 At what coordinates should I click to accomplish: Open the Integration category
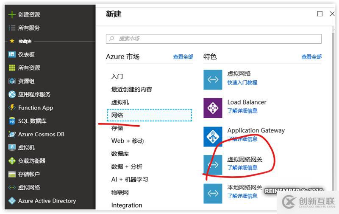127,205
